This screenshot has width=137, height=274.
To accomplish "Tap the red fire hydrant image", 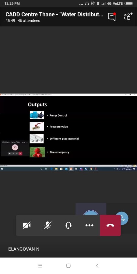I will coord(37,152).
